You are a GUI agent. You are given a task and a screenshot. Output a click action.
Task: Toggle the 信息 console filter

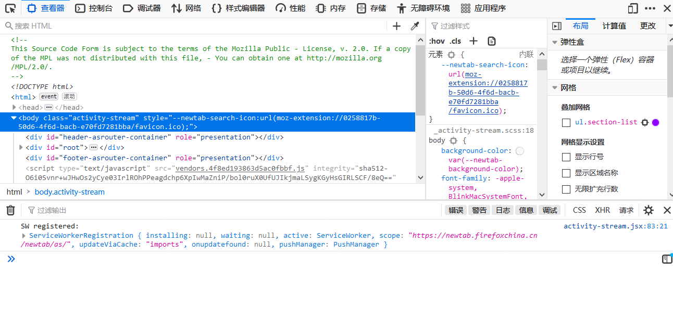526,210
